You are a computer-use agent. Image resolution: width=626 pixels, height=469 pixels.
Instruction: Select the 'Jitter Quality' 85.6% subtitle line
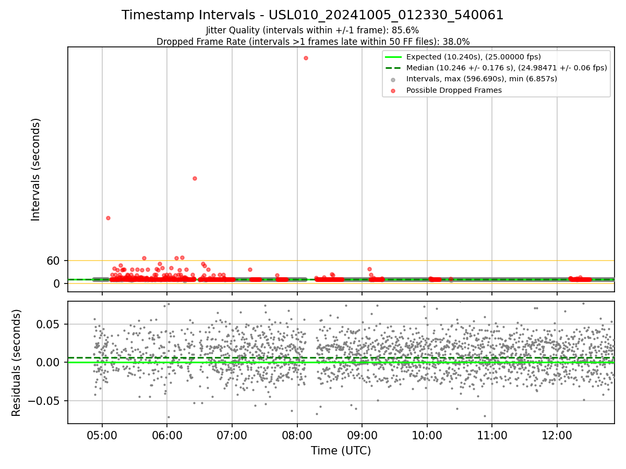pyautogui.click(x=312, y=30)
